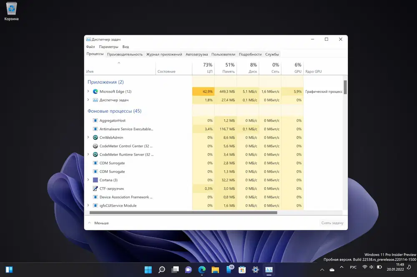417x277 pixels.
Task: Click the battery tray icon
Action: pyautogui.click(x=379, y=267)
